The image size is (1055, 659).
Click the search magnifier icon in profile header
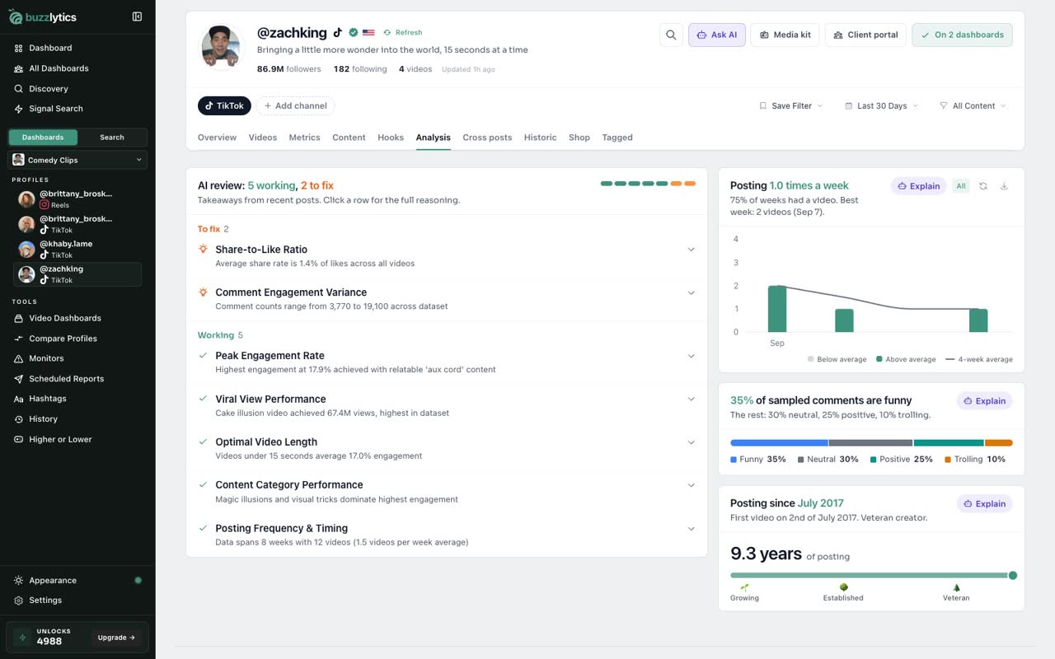pyautogui.click(x=671, y=35)
